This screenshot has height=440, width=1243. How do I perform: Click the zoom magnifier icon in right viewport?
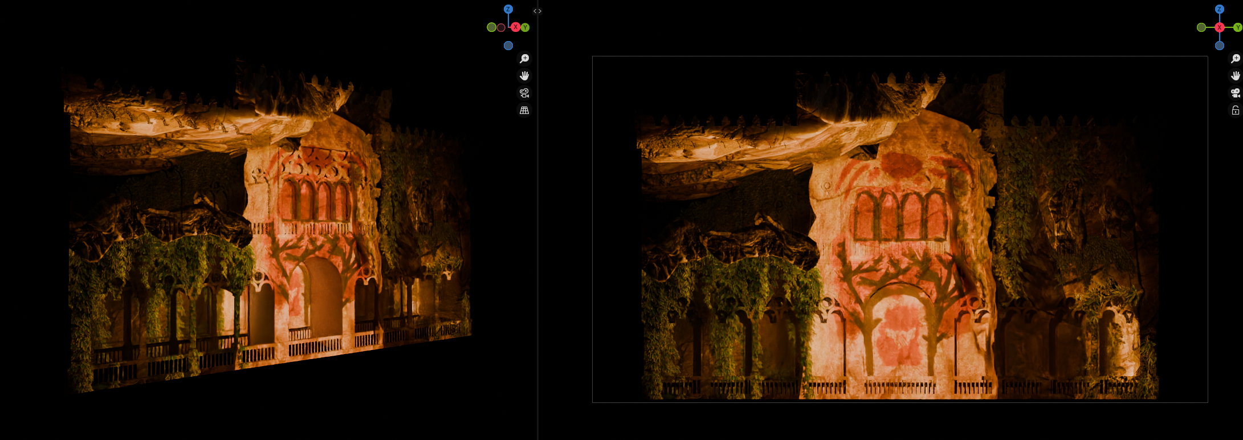pyautogui.click(x=1235, y=59)
